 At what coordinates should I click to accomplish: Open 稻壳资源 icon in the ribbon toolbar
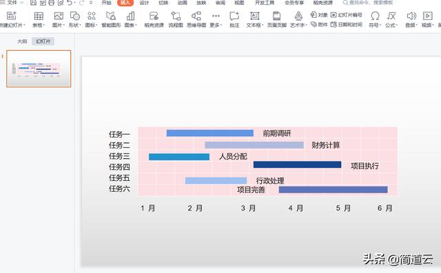154,16
